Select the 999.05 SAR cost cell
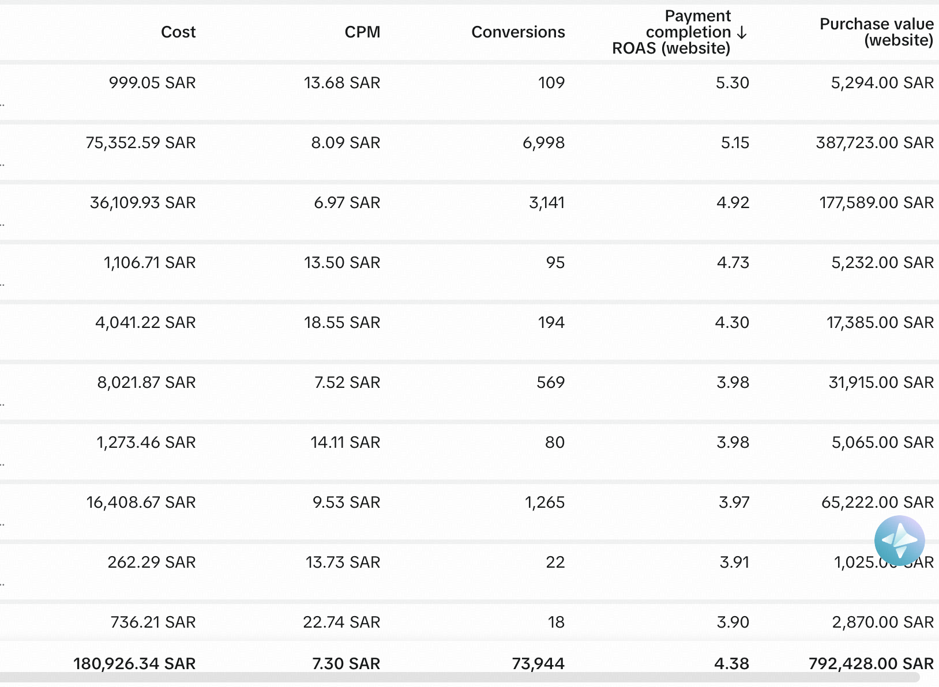The image size is (939, 687). coord(152,83)
